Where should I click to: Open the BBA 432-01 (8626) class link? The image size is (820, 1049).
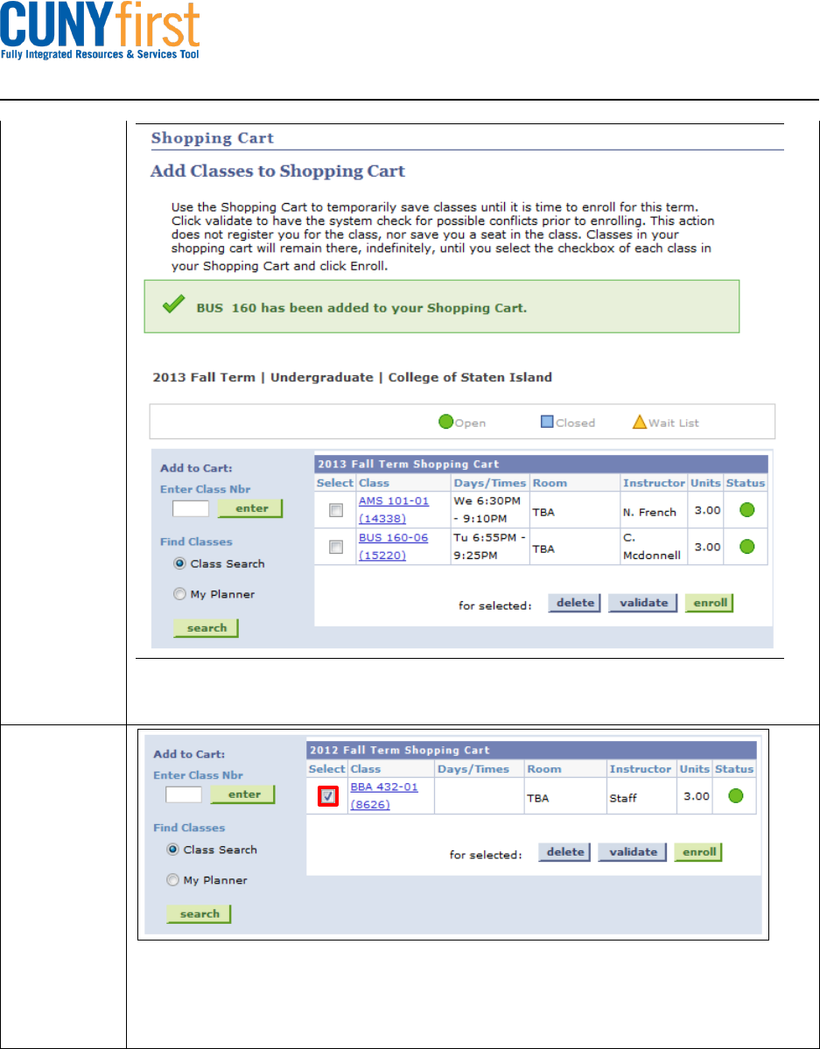point(383,795)
